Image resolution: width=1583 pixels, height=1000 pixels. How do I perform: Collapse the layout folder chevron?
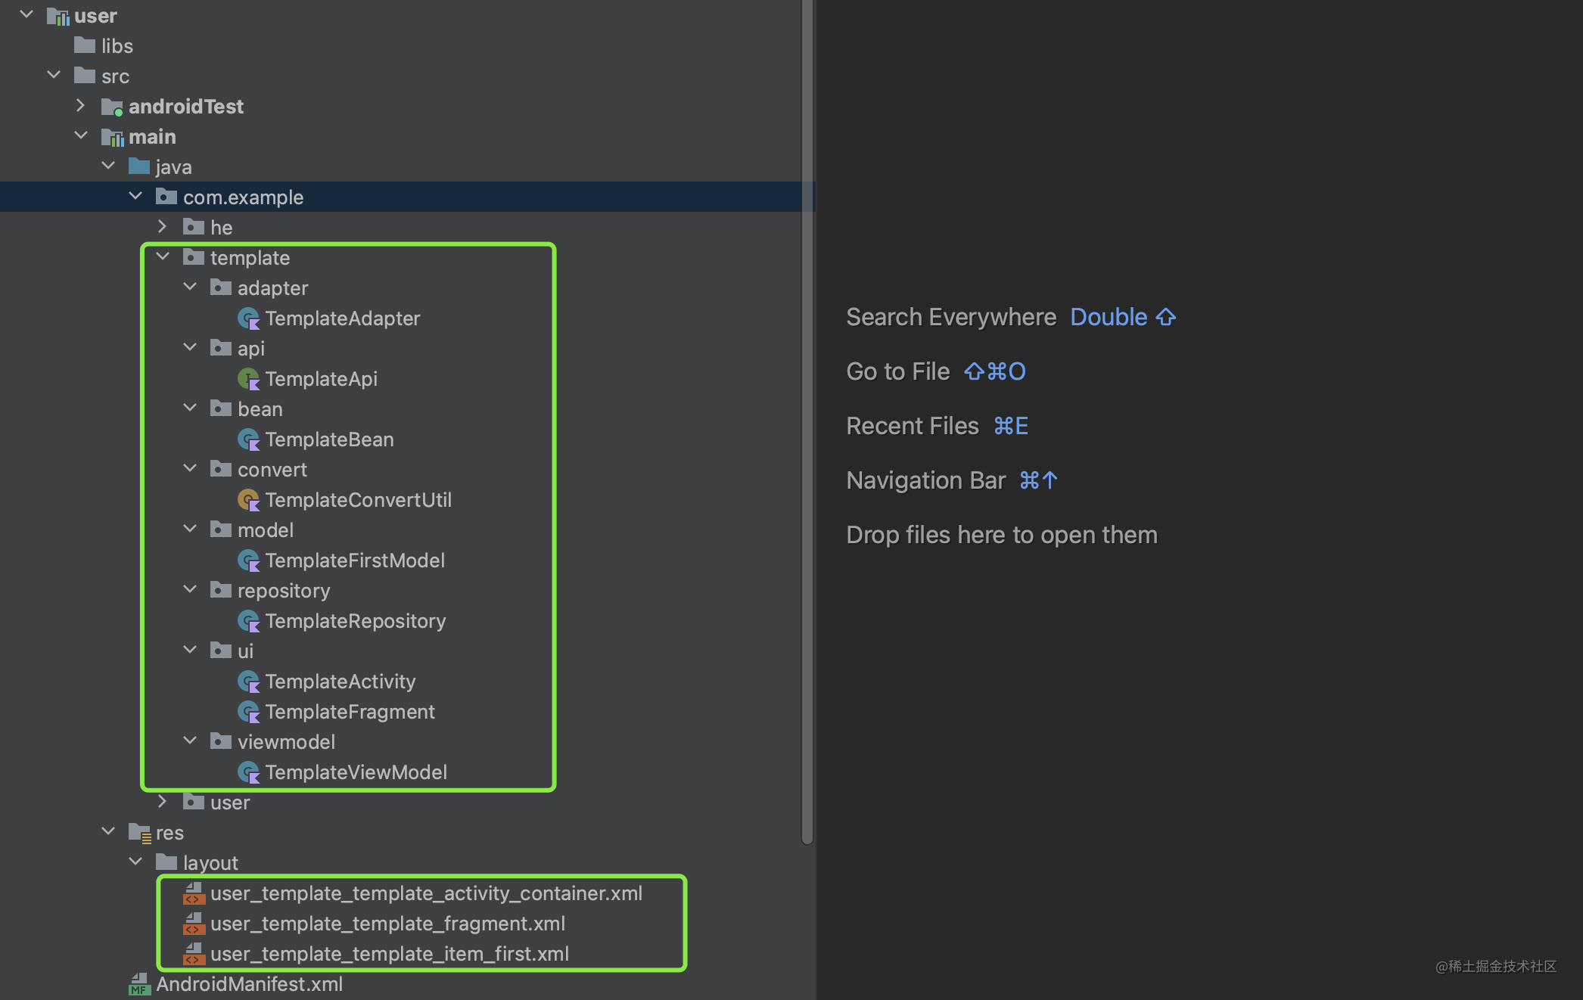click(135, 862)
